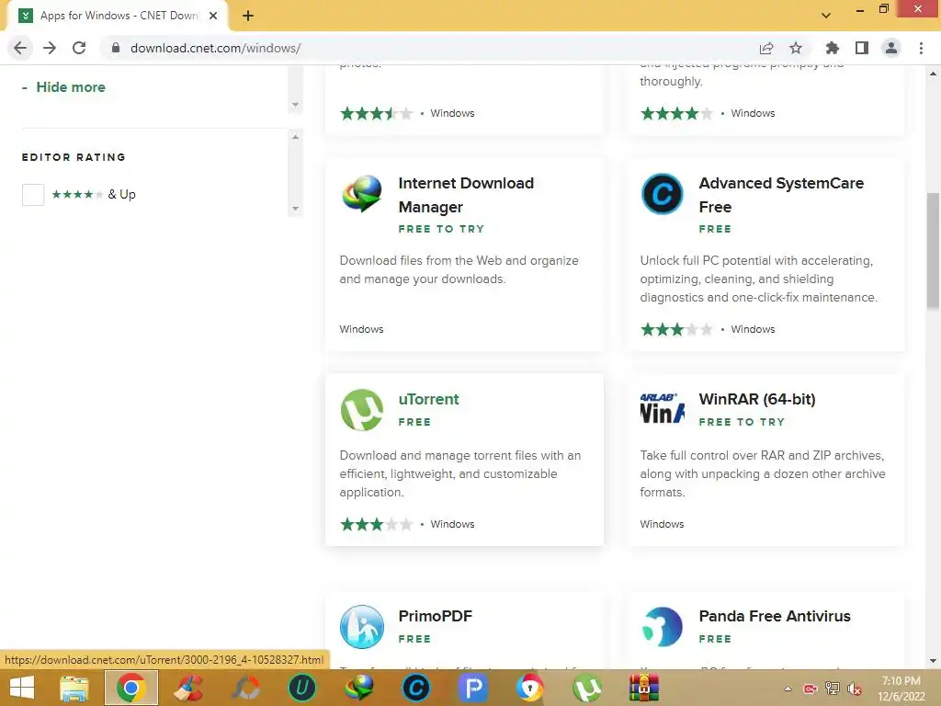Click uTorrent description text
The height and width of the screenshot is (706, 941).
point(460,473)
